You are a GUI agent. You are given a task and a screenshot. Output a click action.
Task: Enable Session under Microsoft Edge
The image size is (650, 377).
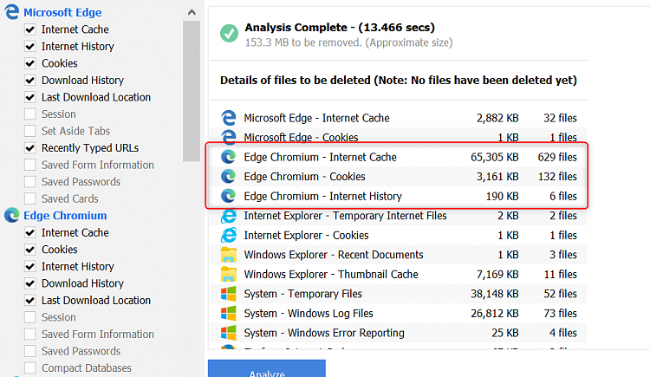tap(29, 114)
